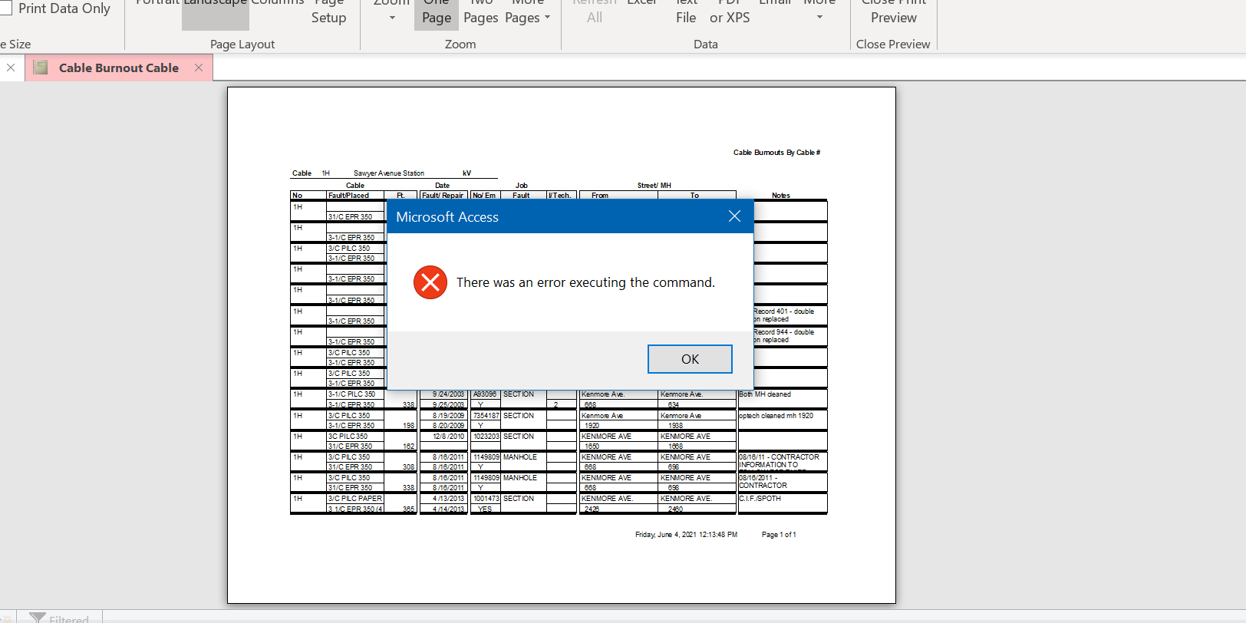Export report as PDF or XPS

(x=730, y=11)
